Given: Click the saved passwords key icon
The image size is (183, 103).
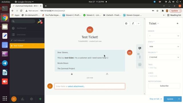Looking at the screenshot, I should click(x=153, y=11).
